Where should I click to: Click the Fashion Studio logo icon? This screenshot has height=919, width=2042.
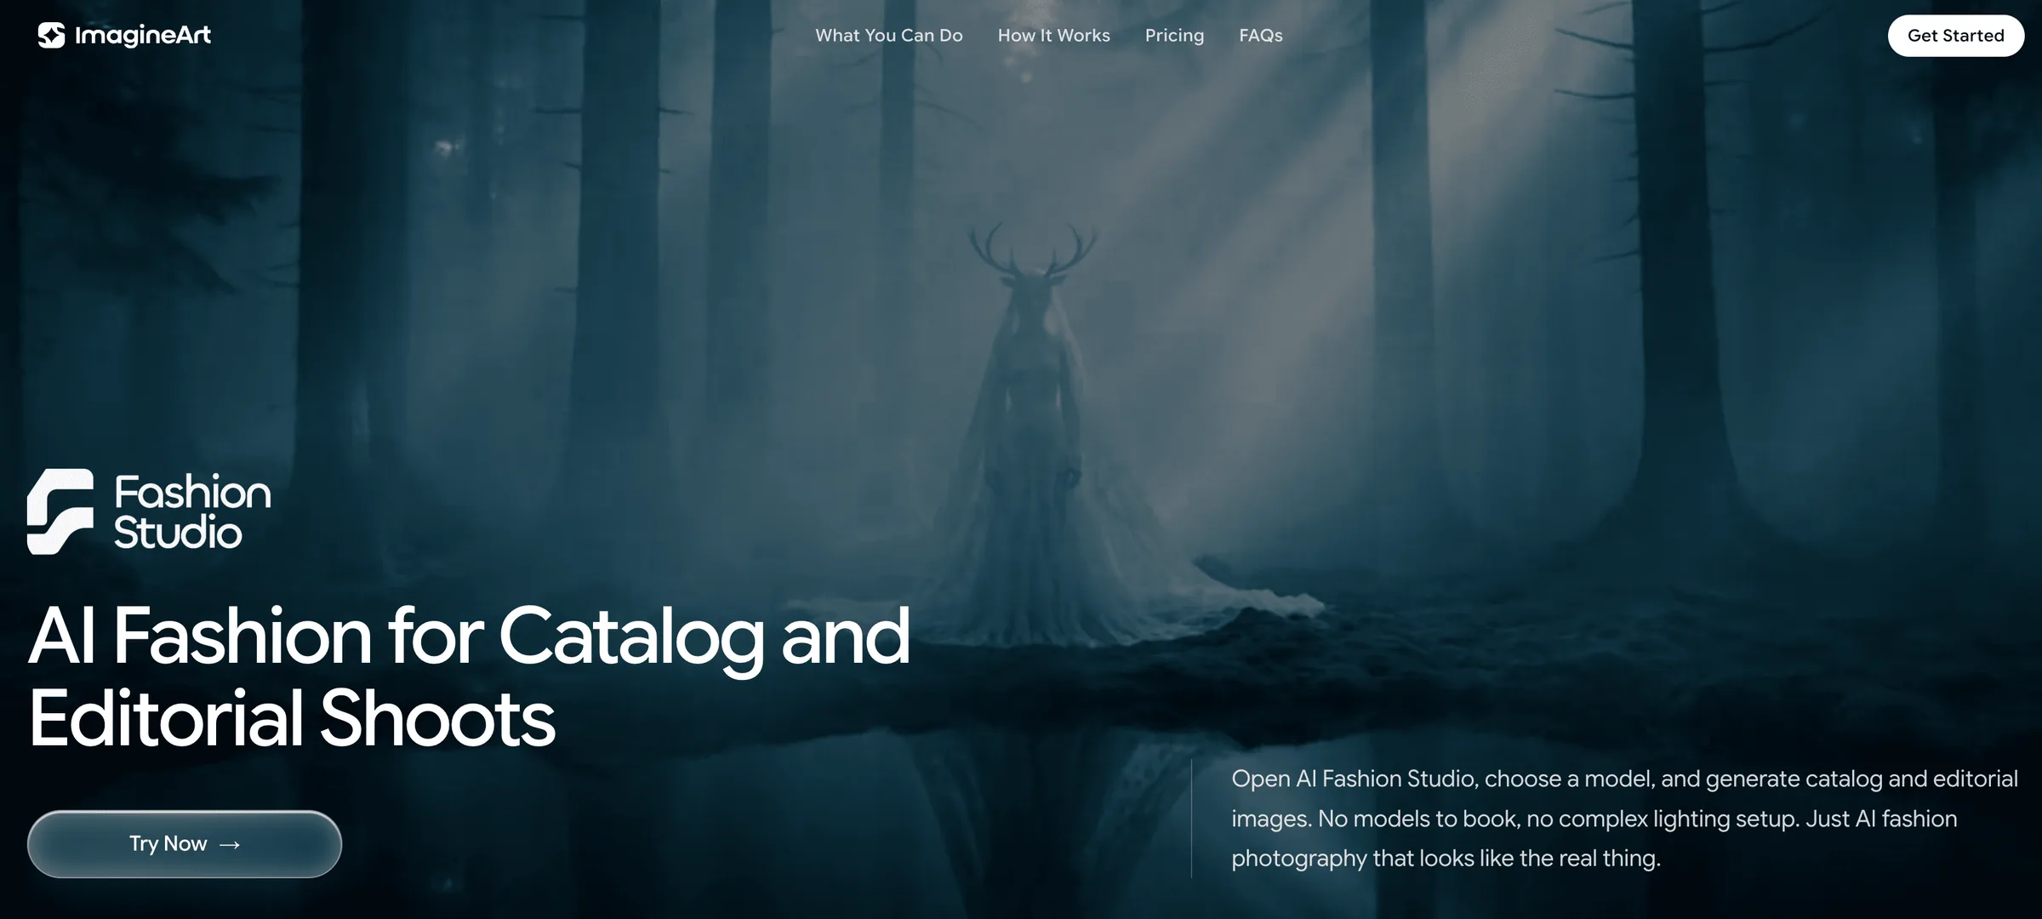60,511
